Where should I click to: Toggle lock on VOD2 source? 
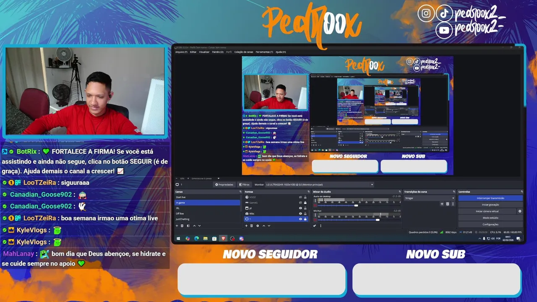pos(305,197)
